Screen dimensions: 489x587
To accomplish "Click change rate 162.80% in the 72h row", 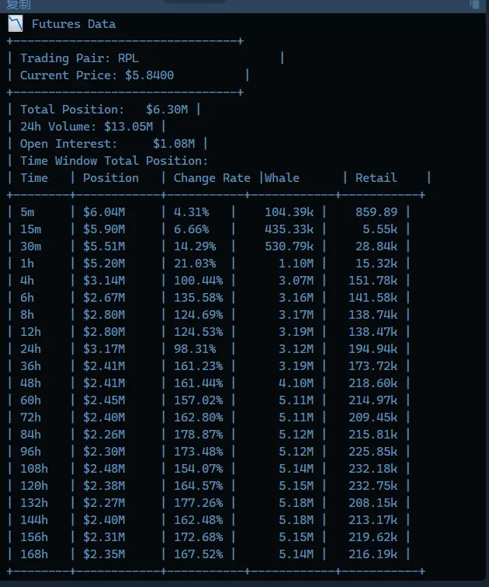I will (198, 417).
